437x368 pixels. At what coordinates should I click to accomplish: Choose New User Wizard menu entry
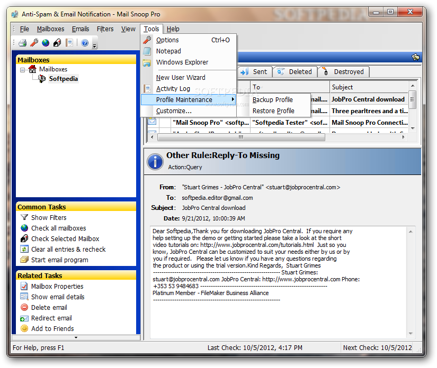[189, 78]
